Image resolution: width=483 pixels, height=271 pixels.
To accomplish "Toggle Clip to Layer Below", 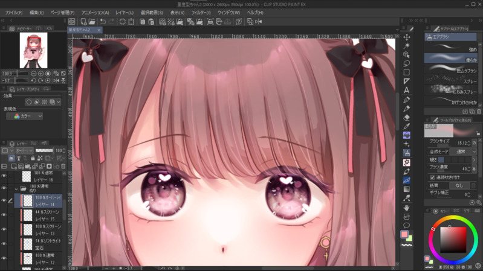I will pos(11,158).
